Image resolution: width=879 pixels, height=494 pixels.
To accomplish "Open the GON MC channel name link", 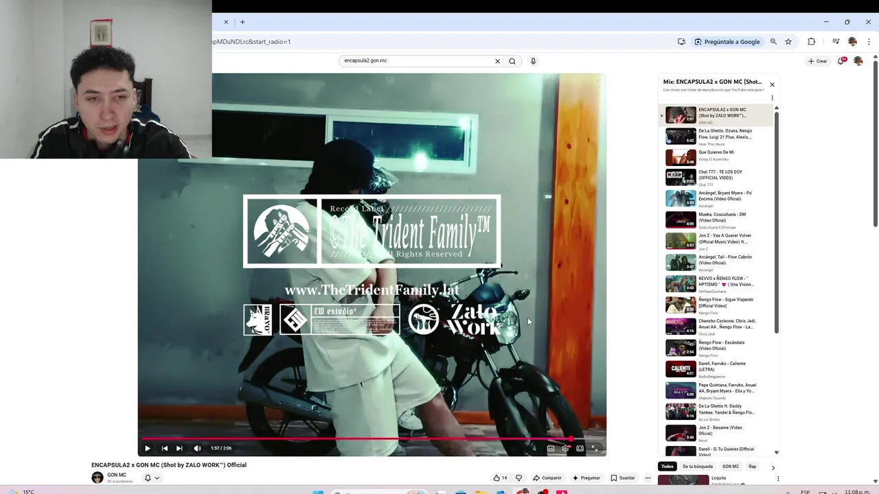I will pos(117,475).
